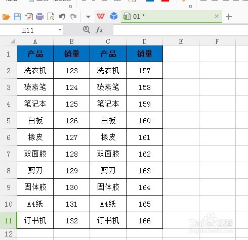Image resolution: width=248 pixels, height=240 pixels.
Task: Select cell with value 165
Action: click(144, 204)
